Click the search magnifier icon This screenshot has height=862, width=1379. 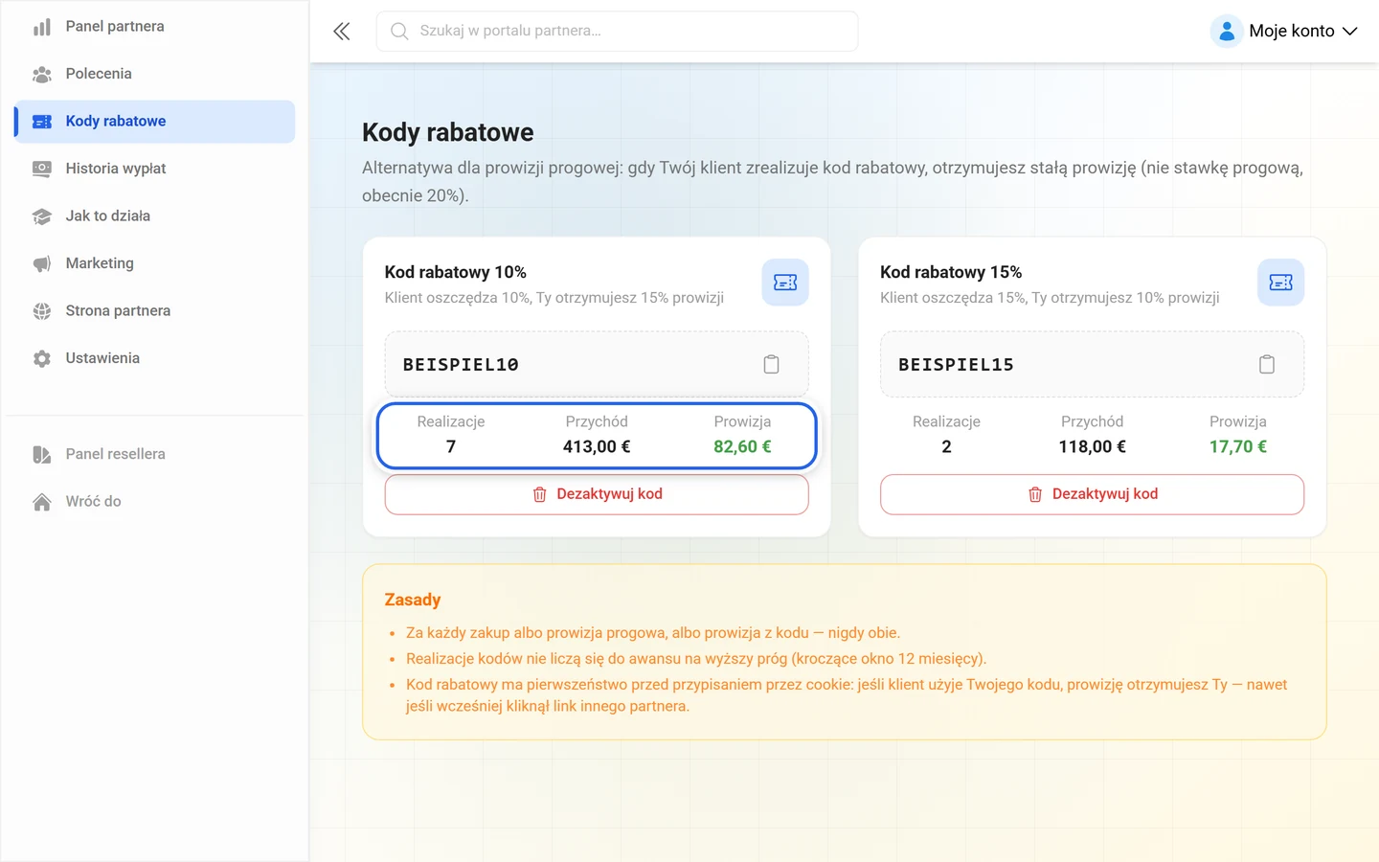tap(399, 32)
